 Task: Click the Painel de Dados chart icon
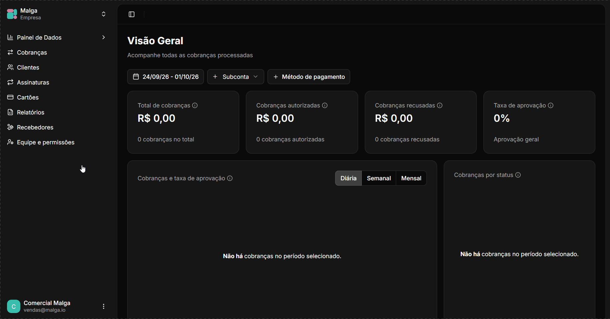[10, 37]
